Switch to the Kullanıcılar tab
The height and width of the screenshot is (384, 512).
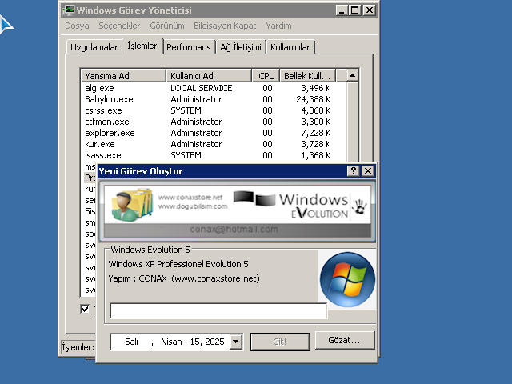point(290,47)
